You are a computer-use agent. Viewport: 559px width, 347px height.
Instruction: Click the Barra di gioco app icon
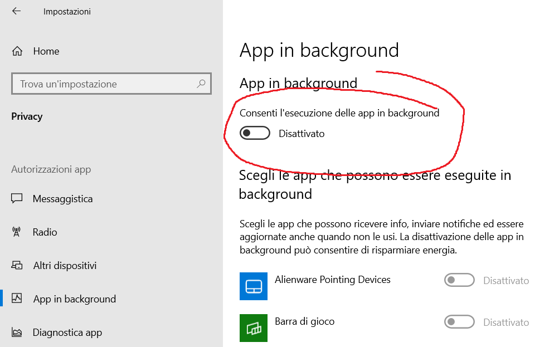coord(254,328)
